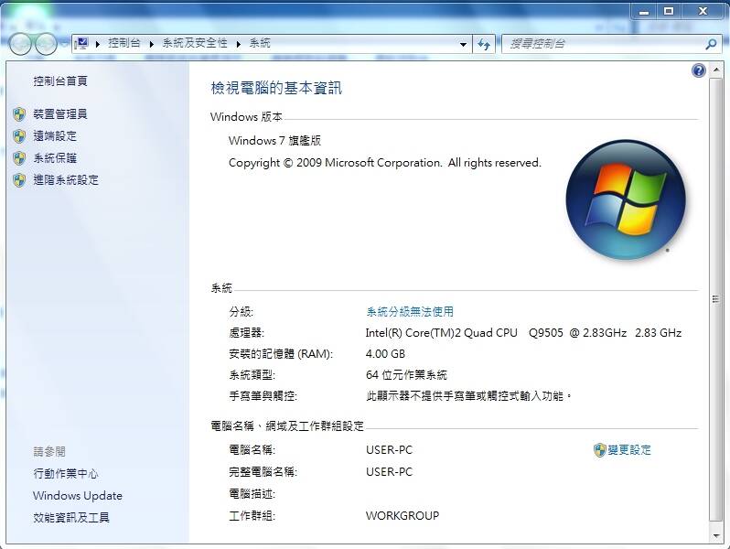The image size is (730, 549).
Task: Click the computer icon in address bar
Action: pos(81,44)
